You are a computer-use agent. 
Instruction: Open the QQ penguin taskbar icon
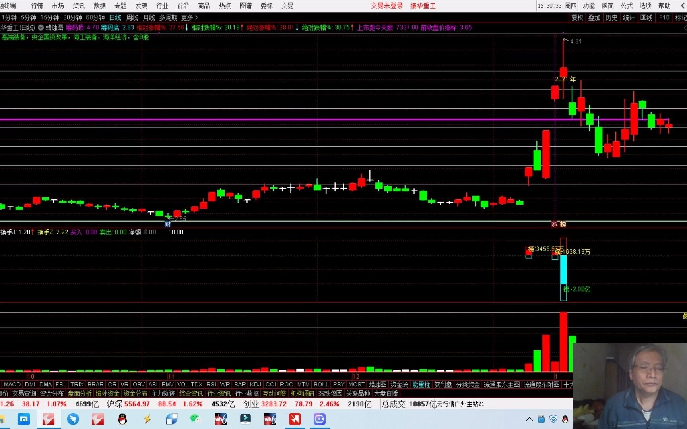(x=122, y=419)
